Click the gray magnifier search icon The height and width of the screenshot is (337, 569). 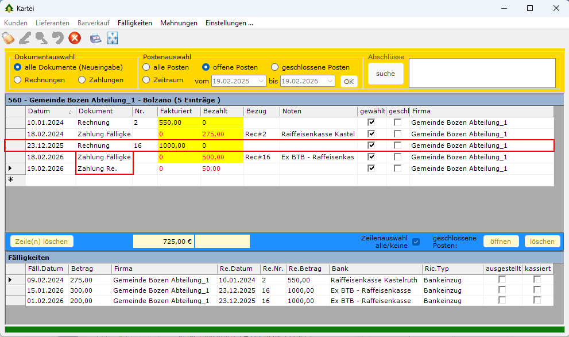[x=41, y=39]
